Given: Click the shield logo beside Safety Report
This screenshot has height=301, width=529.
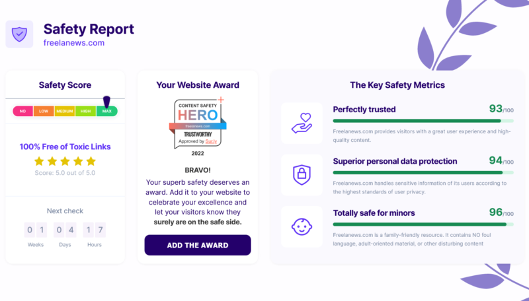Looking at the screenshot, I should coord(19,34).
